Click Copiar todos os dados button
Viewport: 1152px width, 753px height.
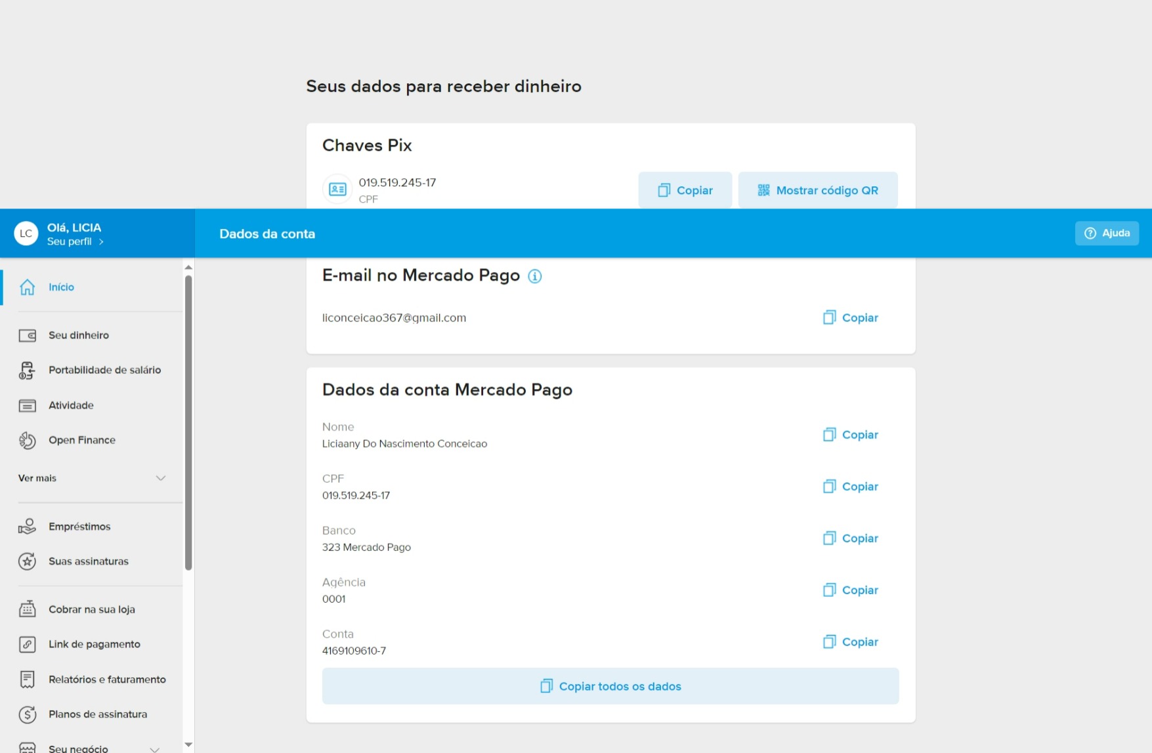[x=610, y=686]
